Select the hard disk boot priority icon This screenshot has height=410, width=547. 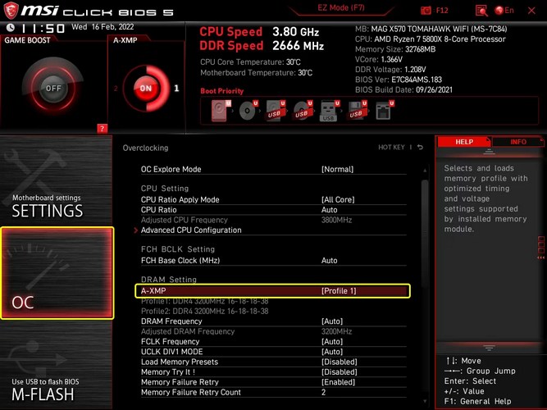tap(221, 111)
